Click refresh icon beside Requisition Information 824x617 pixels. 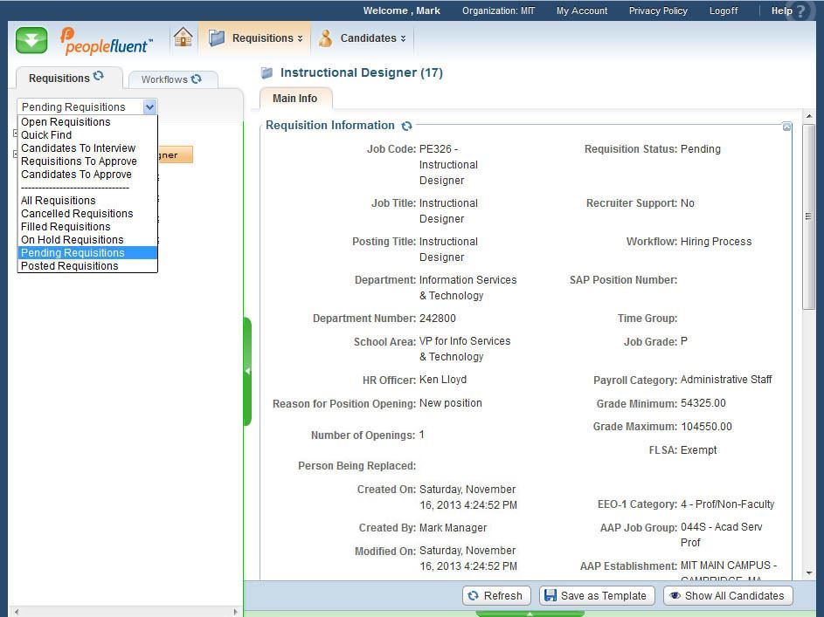pos(406,126)
